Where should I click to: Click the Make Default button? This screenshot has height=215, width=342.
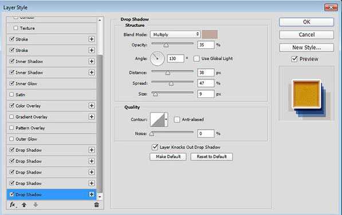click(x=168, y=157)
